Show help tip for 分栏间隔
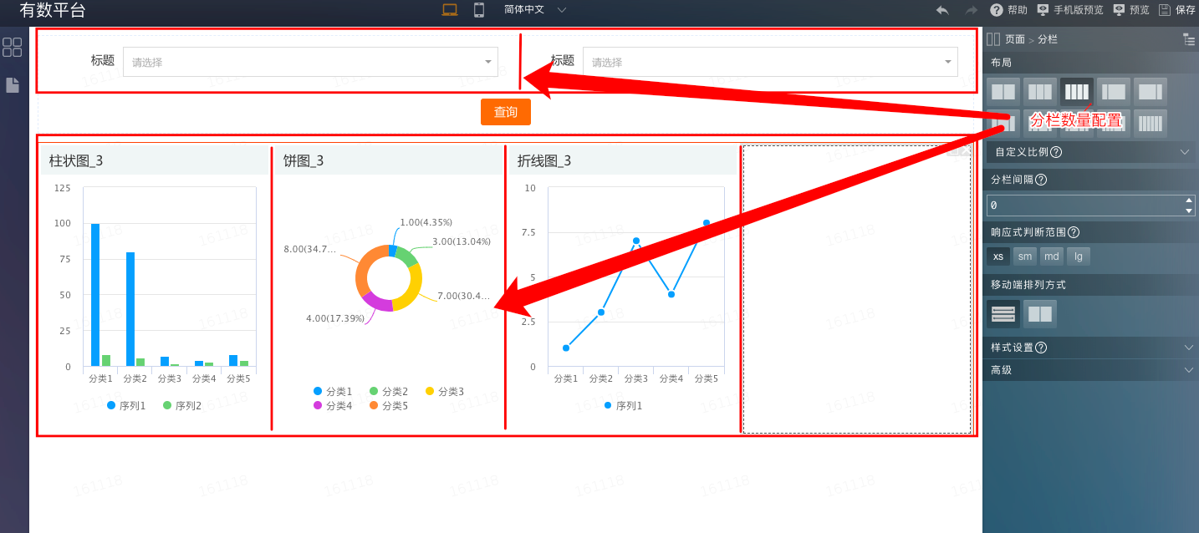1199x533 pixels. (x=1041, y=180)
